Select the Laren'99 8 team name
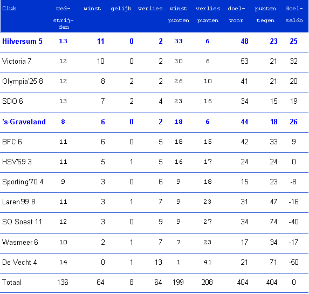The width and height of the screenshot is (309, 294). (x=19, y=202)
